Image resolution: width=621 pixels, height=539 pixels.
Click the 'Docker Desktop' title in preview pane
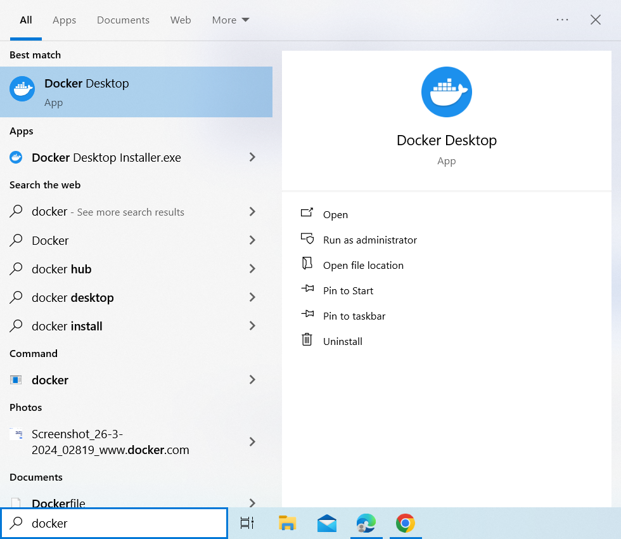click(446, 140)
